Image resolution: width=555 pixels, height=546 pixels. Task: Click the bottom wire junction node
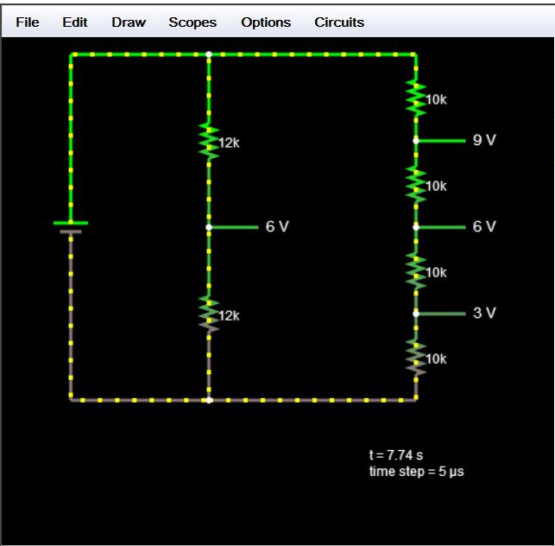pos(209,400)
